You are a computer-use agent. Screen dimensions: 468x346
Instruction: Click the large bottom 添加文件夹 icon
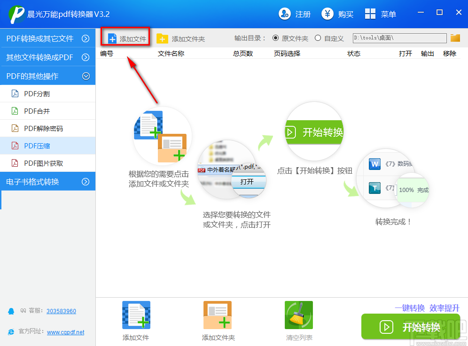click(x=218, y=315)
